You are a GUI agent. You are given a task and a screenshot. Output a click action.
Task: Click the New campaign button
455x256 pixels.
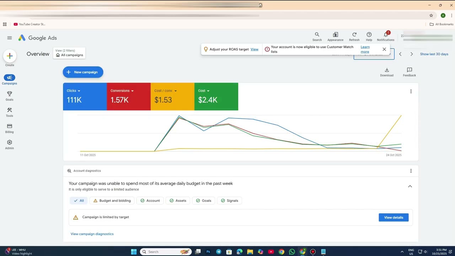click(x=83, y=72)
